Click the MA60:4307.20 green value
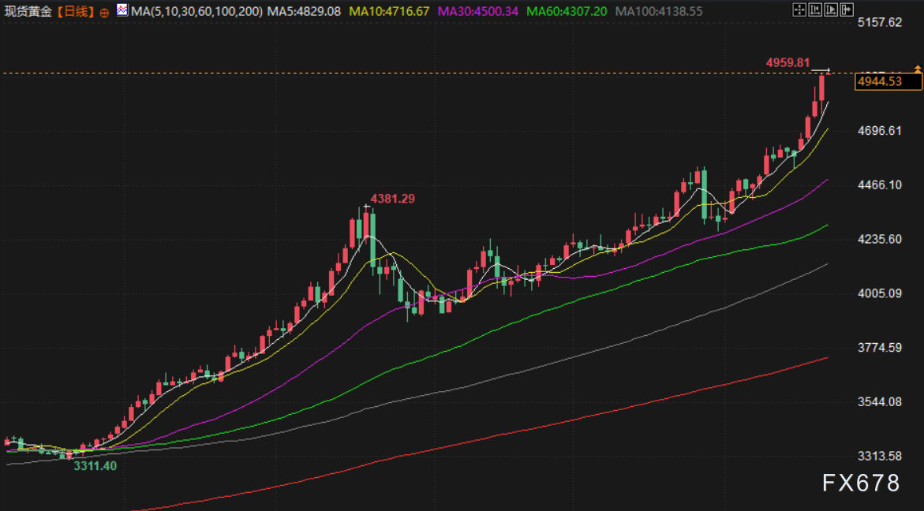The width and height of the screenshot is (924, 511). coord(567,10)
